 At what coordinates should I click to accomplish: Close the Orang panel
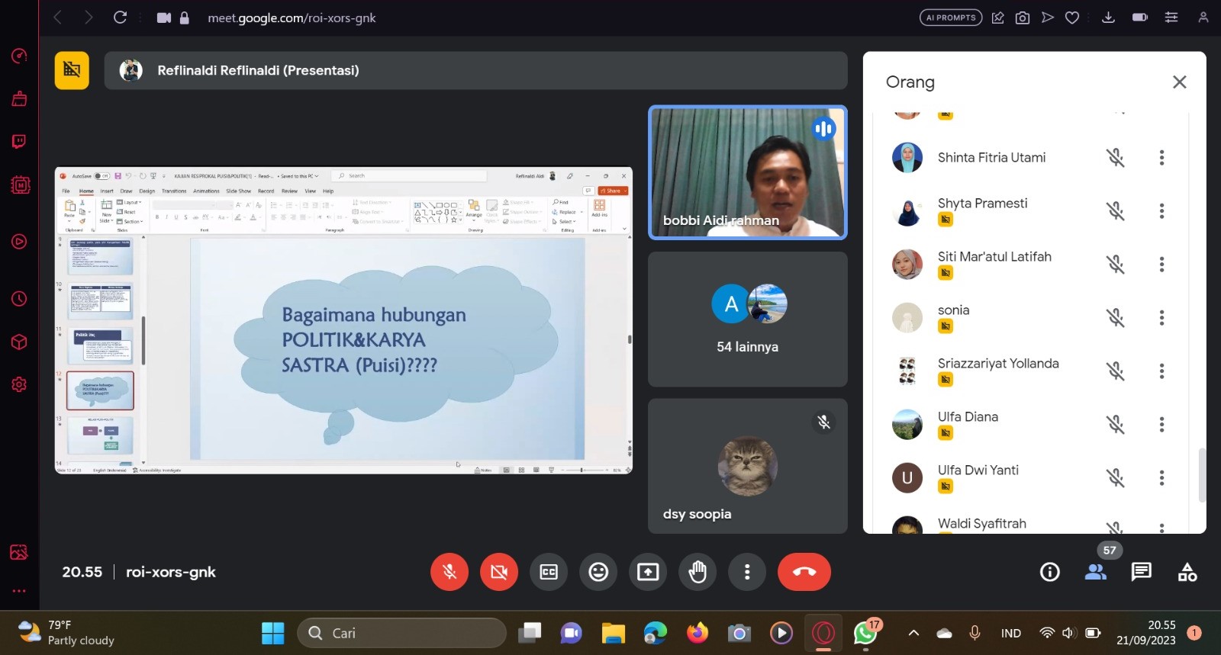[1179, 82]
